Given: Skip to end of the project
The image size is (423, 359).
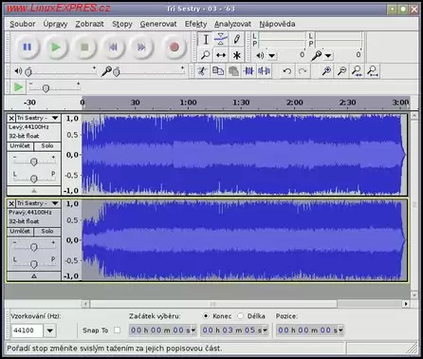Looking at the screenshot, I should pos(141,47).
